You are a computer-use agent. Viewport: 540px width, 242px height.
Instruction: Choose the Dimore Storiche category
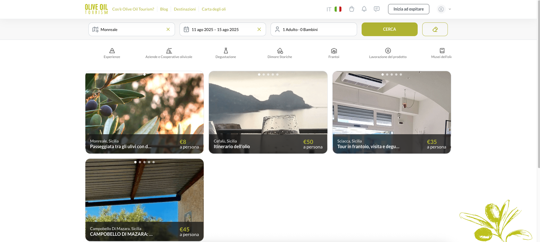coord(280,53)
